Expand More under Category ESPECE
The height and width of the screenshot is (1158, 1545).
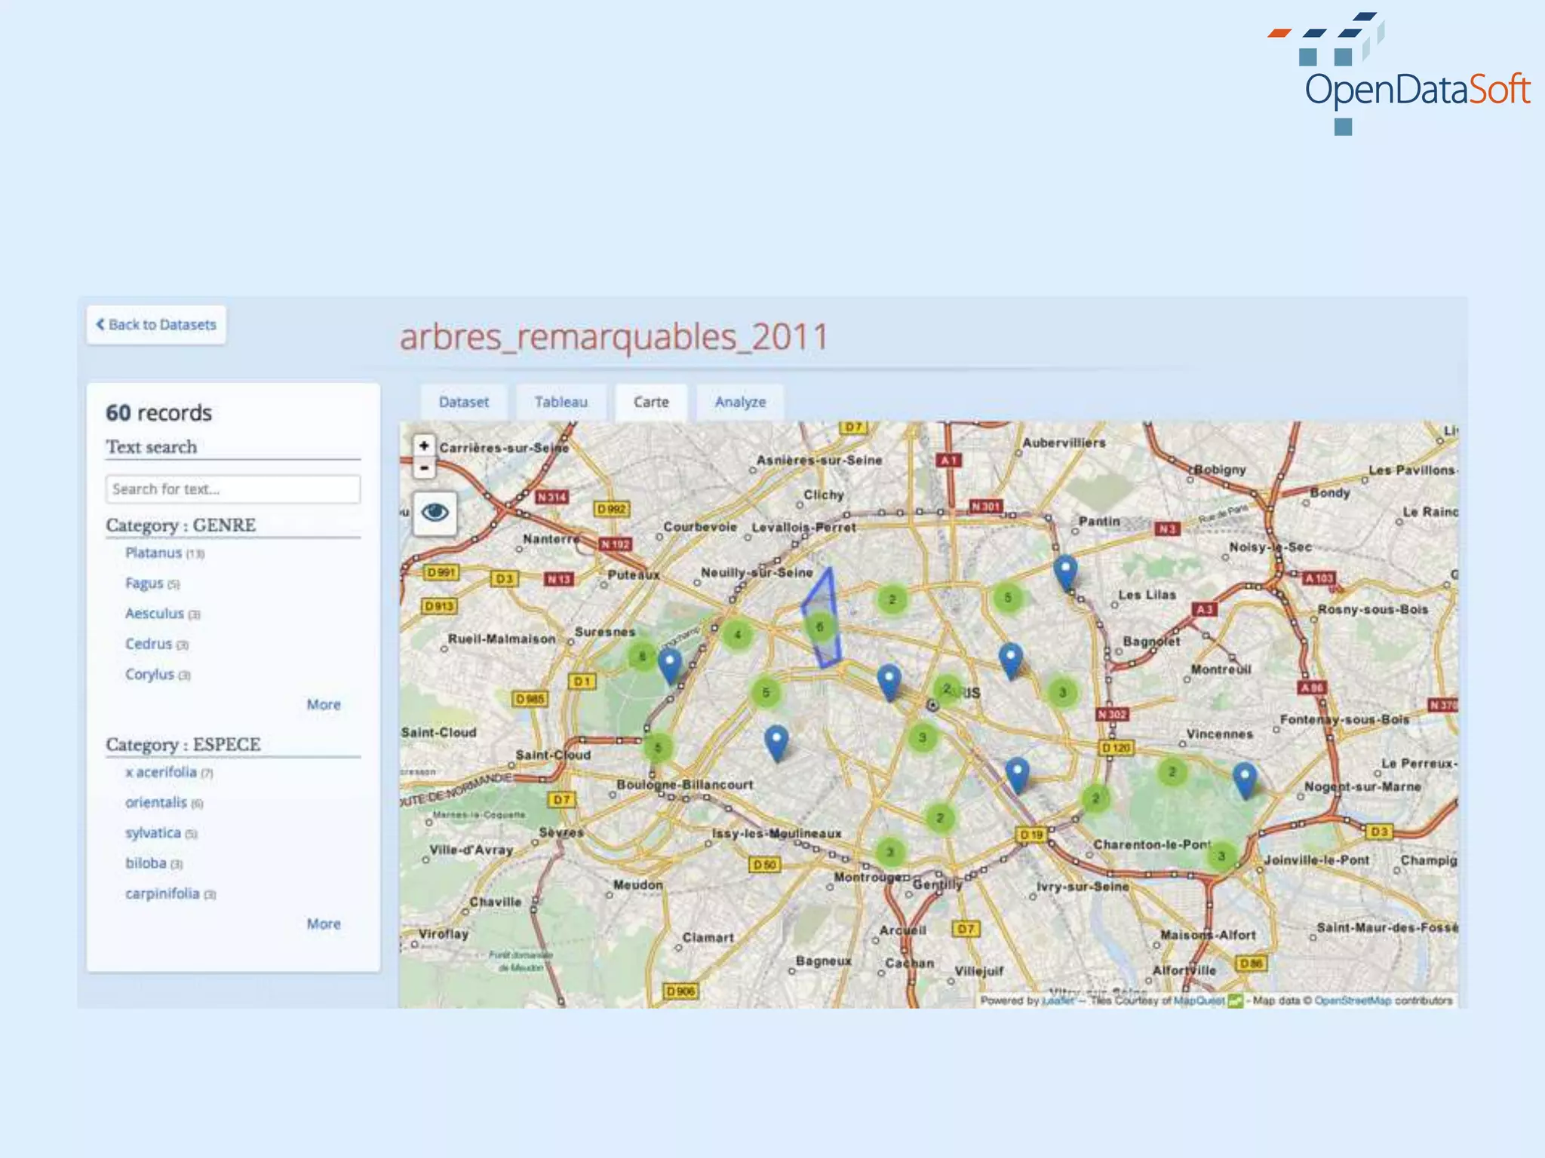pos(324,924)
